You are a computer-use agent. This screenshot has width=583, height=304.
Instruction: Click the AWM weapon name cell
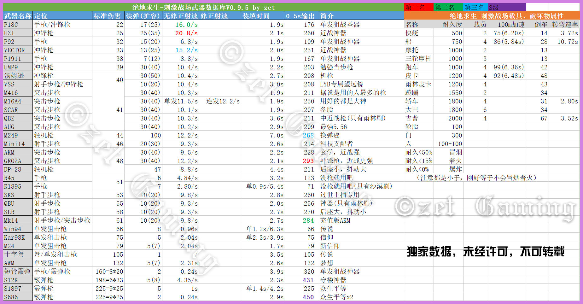[x=18, y=263]
